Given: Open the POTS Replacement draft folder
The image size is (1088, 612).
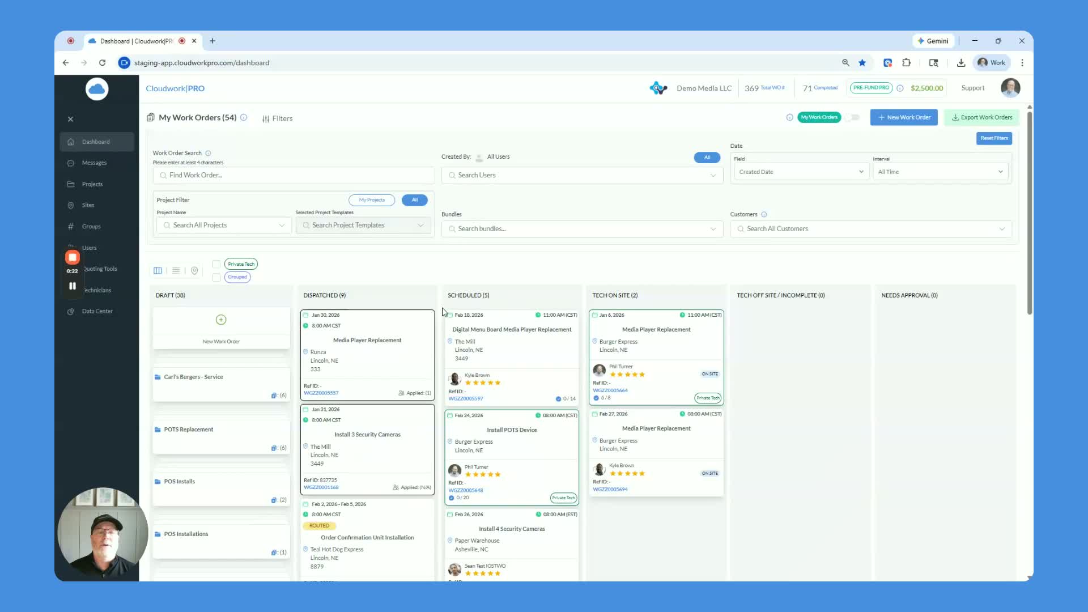Looking at the screenshot, I should pos(222,437).
